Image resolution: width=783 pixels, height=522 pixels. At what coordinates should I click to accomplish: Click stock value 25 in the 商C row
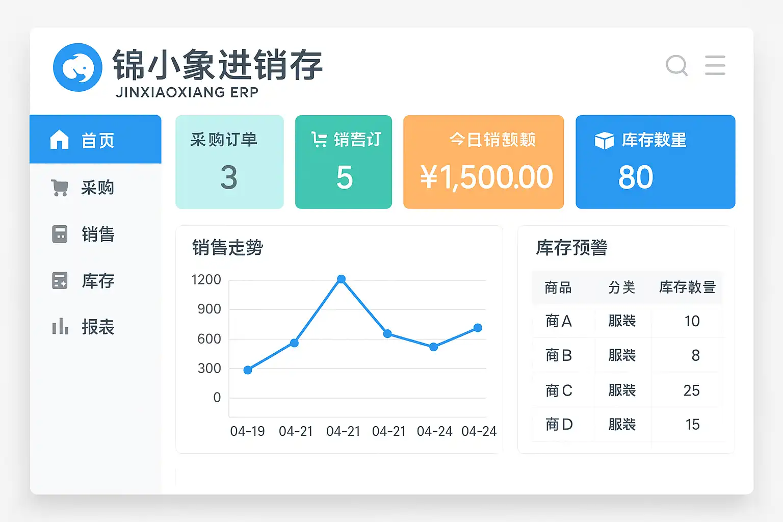691,390
